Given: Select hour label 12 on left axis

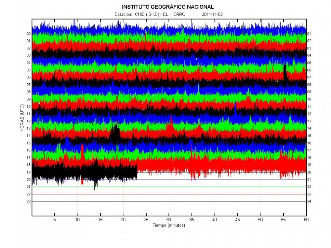Looking at the screenshot, I should click(28, 121).
